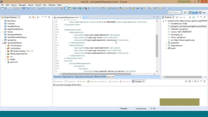Open the Markers view tab

pos(58,82)
